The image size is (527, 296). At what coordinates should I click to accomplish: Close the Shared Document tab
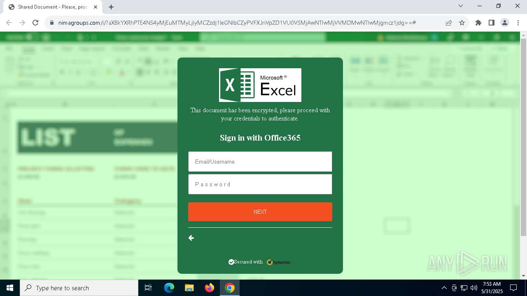pos(96,7)
